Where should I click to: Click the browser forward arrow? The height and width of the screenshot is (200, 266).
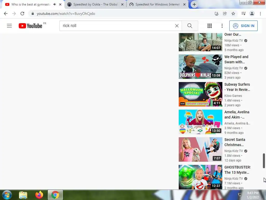(x=14, y=14)
